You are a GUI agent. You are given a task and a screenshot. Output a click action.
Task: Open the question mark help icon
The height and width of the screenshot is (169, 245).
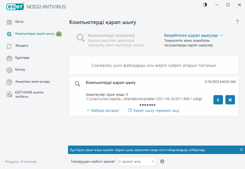click(x=237, y=22)
